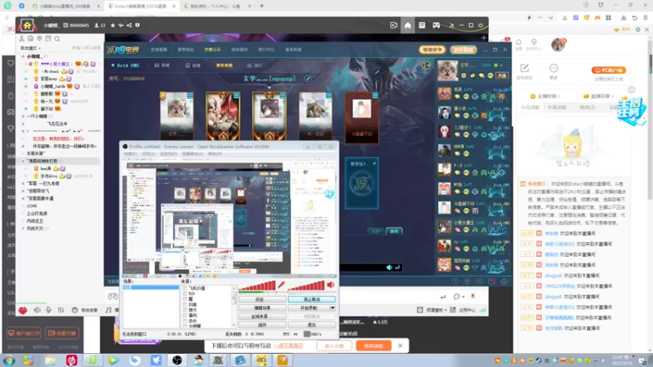Click the 停止串流 button in OBS
The height and width of the screenshot is (367, 653).
pos(312,299)
